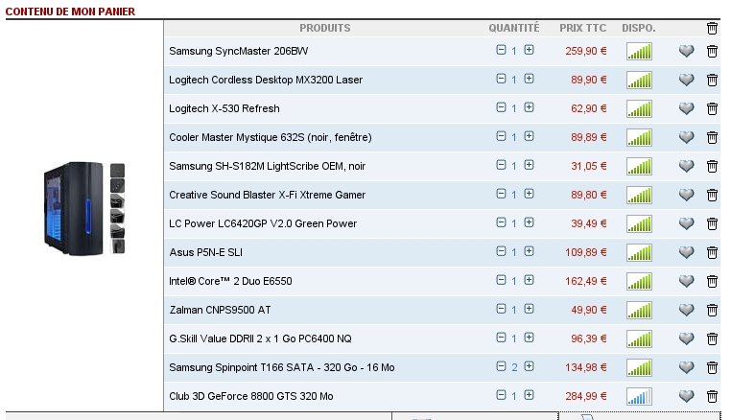Remove G.Skill Value DDRII memory via trash
Viewport: 731px width, 420px height.
pyautogui.click(x=712, y=338)
